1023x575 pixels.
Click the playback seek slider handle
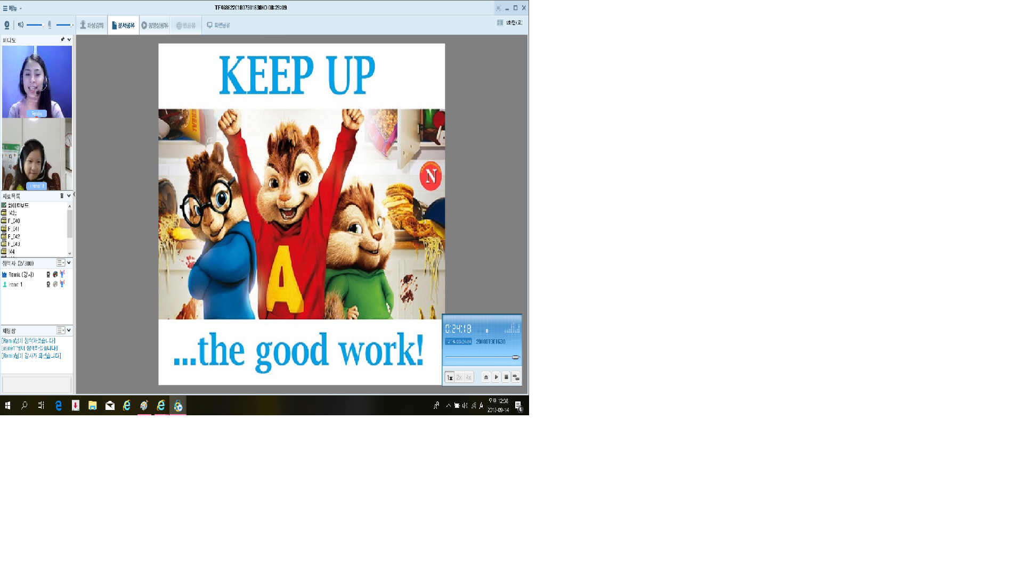pyautogui.click(x=515, y=357)
